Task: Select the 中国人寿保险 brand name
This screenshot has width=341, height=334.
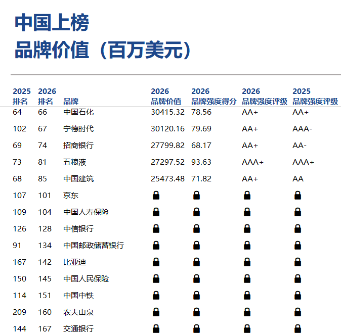Action: [86, 212]
